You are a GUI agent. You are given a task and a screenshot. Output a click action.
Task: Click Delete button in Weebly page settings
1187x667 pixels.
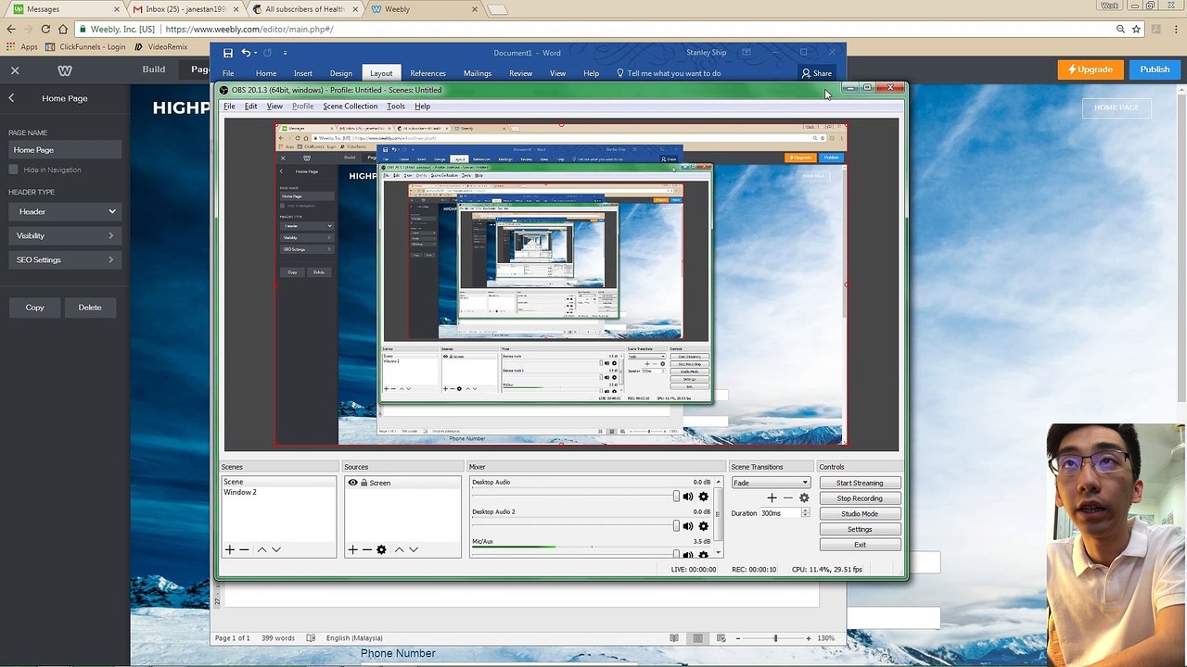[x=90, y=308]
